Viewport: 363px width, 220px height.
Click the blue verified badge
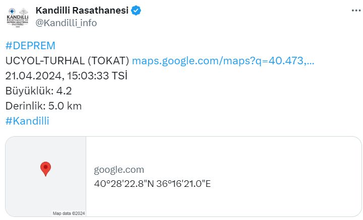pyautogui.click(x=135, y=11)
